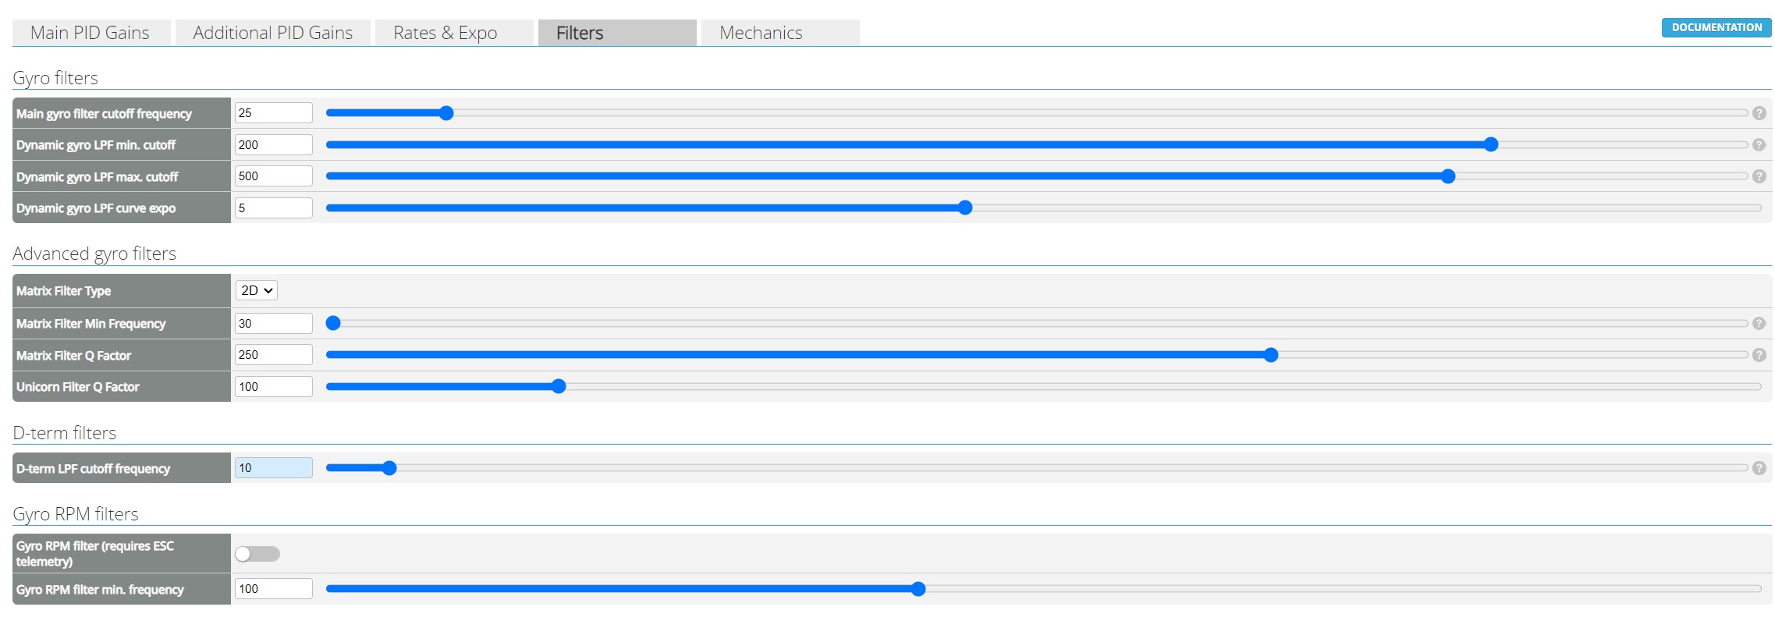This screenshot has height=621, width=1775.
Task: Click the Unicorn Filter Q Factor slider handle
Action: tap(559, 386)
